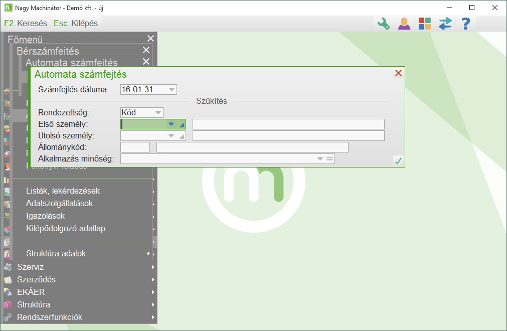Screen dimensions: 507x331
Task: Expand EKÁER submenu arrow
Action: [x=153, y=292]
